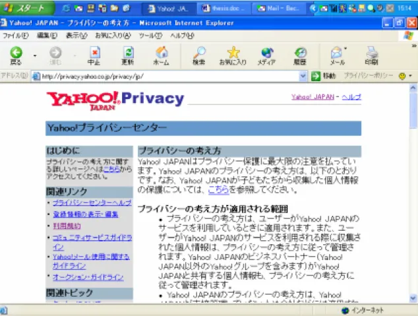Open the ツール(T) menu
Viewport: 418px width, 316px height.
pyautogui.click(x=150, y=36)
